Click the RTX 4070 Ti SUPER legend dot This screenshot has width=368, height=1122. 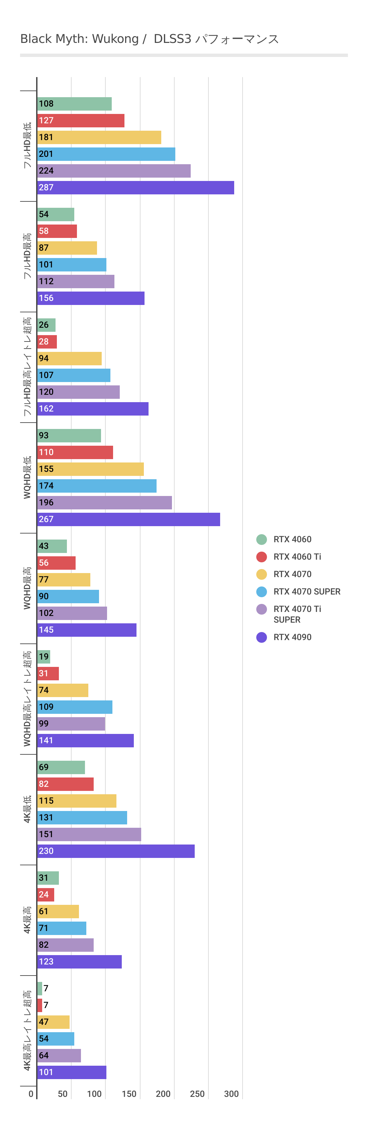coord(261,609)
